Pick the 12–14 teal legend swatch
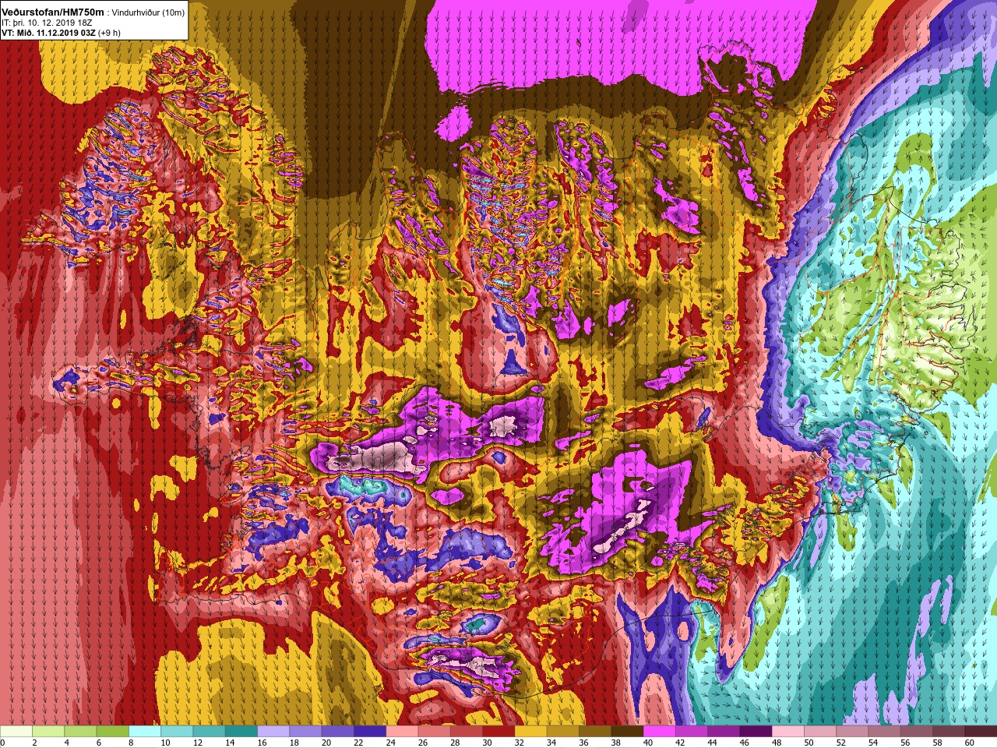 click(210, 732)
